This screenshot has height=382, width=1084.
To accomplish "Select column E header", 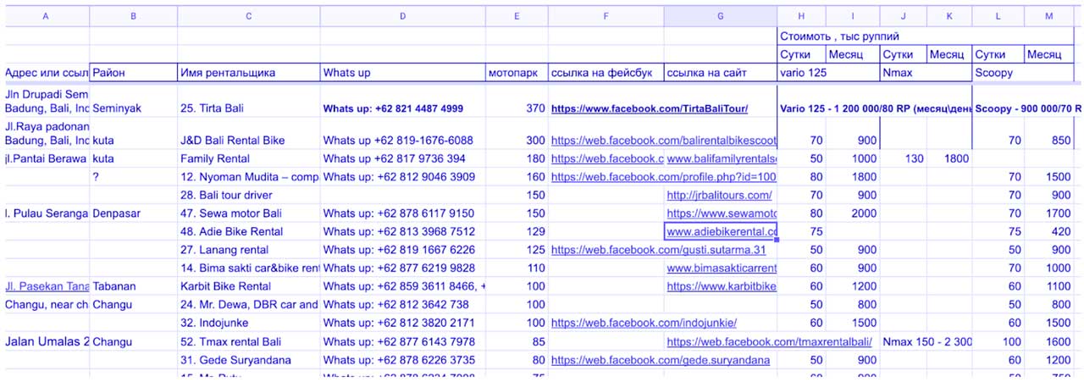I will pos(517,16).
